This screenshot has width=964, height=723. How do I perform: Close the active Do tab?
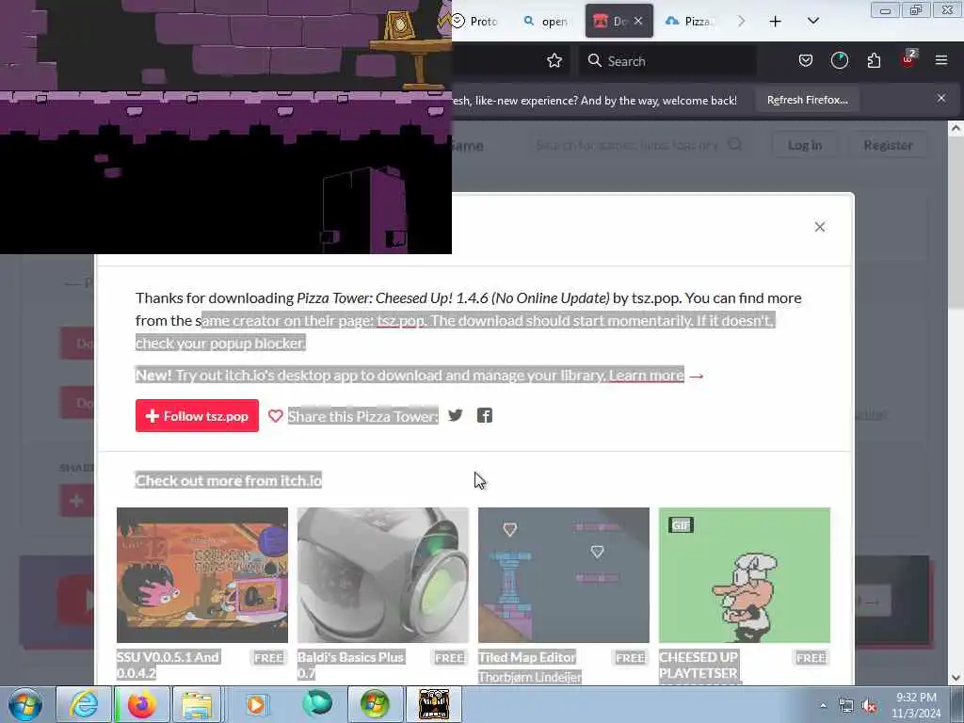coord(638,21)
